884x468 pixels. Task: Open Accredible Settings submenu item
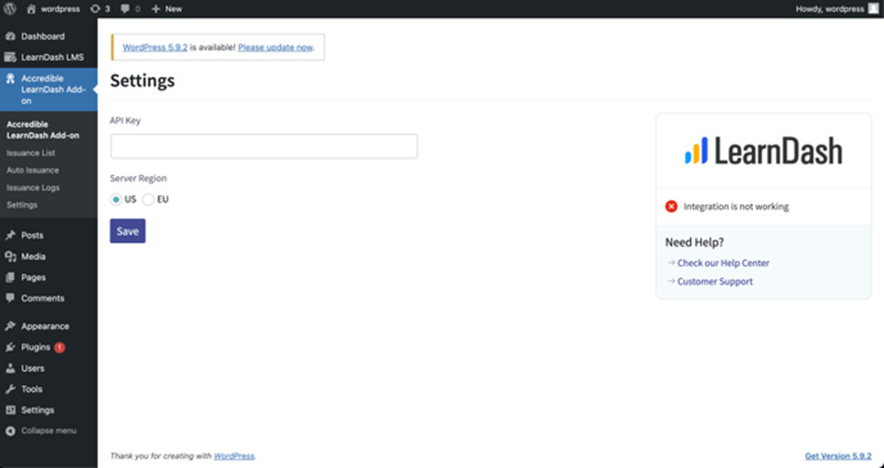click(22, 205)
